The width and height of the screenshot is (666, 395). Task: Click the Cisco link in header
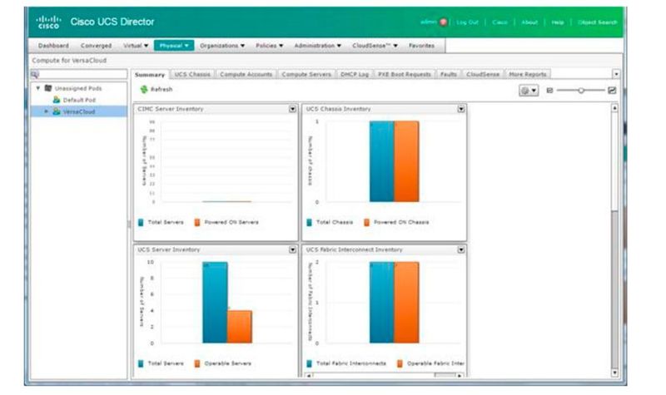[500, 22]
